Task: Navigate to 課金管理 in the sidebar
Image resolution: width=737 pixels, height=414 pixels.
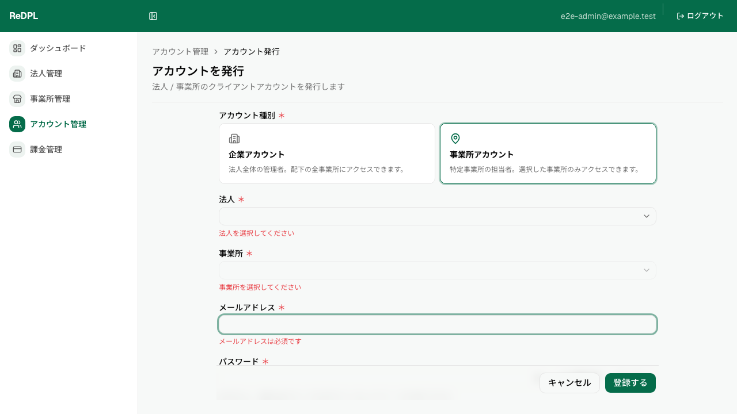Action: [x=69, y=149]
